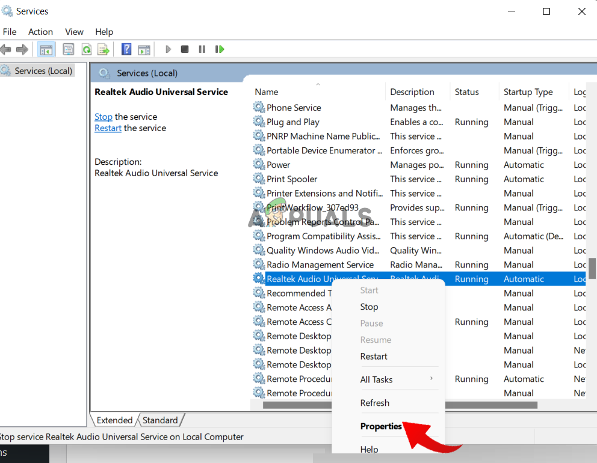Viewport: 597px width, 463px height.
Task: Click 'Enforces gro...' description cell
Action: [417, 150]
